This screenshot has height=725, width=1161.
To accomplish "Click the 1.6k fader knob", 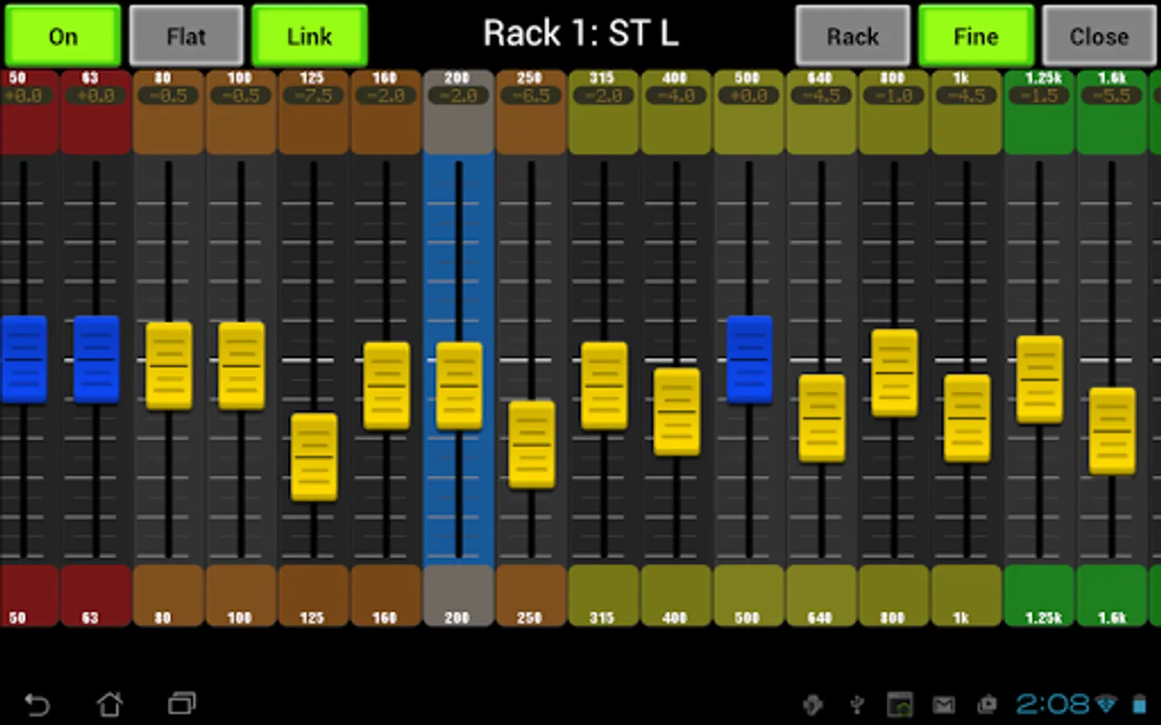I will [1113, 431].
